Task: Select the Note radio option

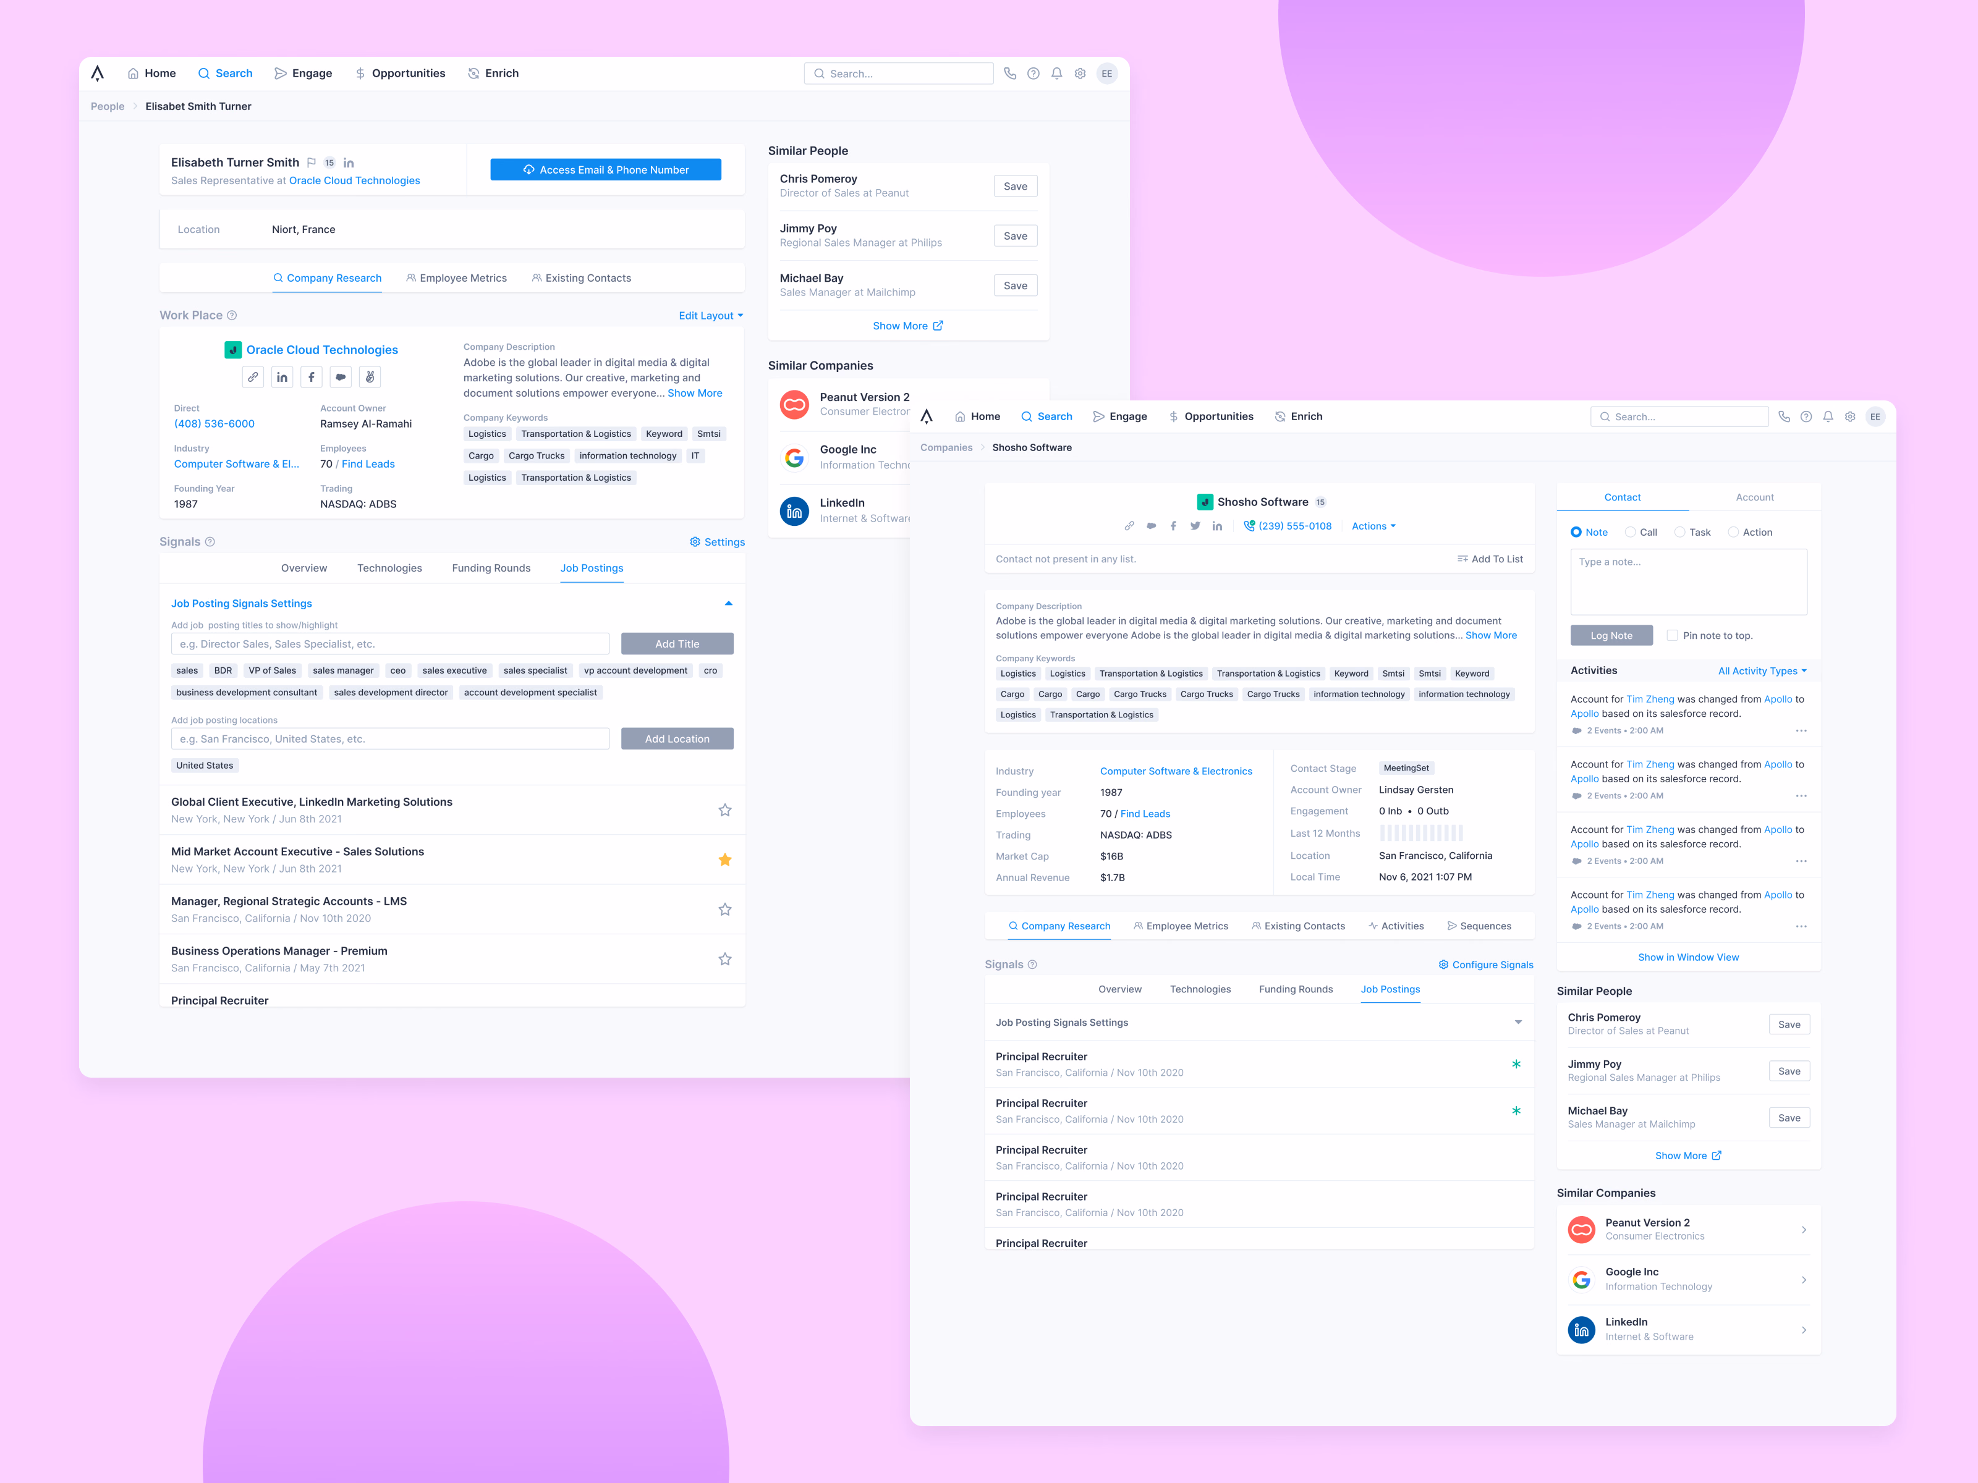Action: click(x=1576, y=532)
